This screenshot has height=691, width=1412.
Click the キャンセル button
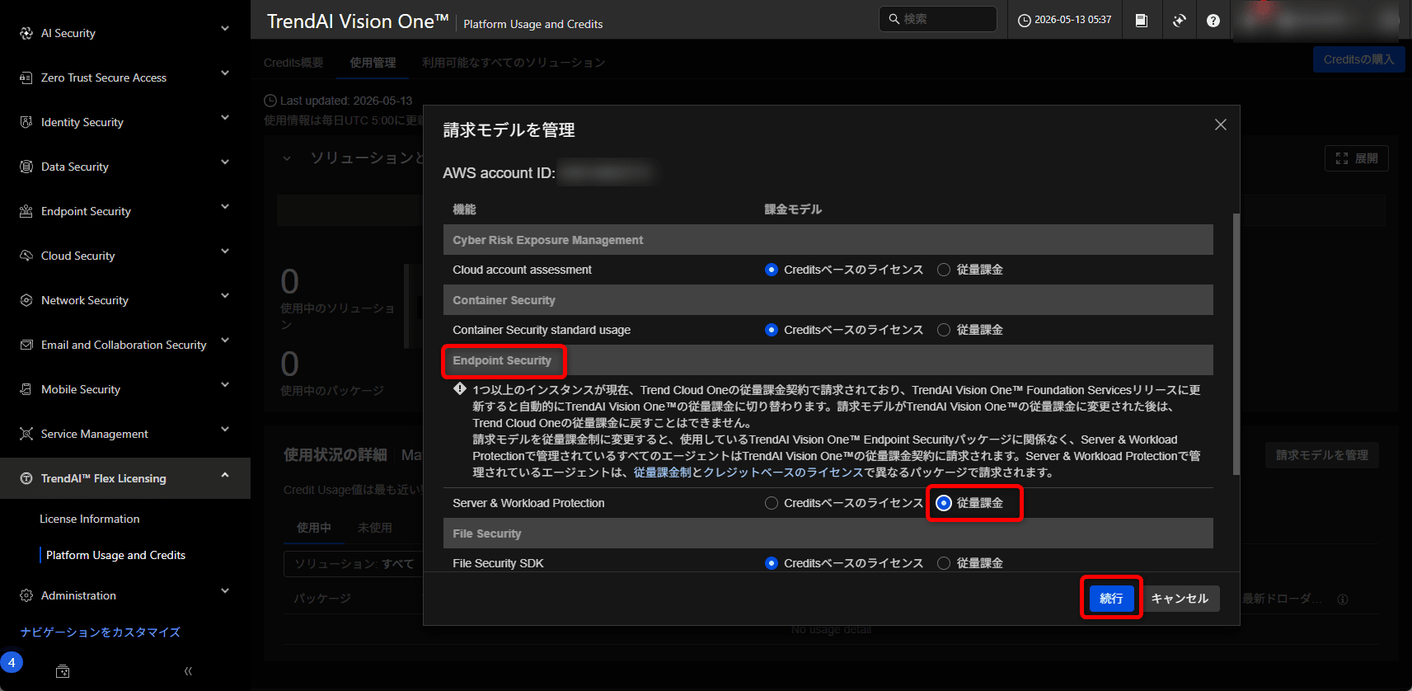pyautogui.click(x=1180, y=599)
